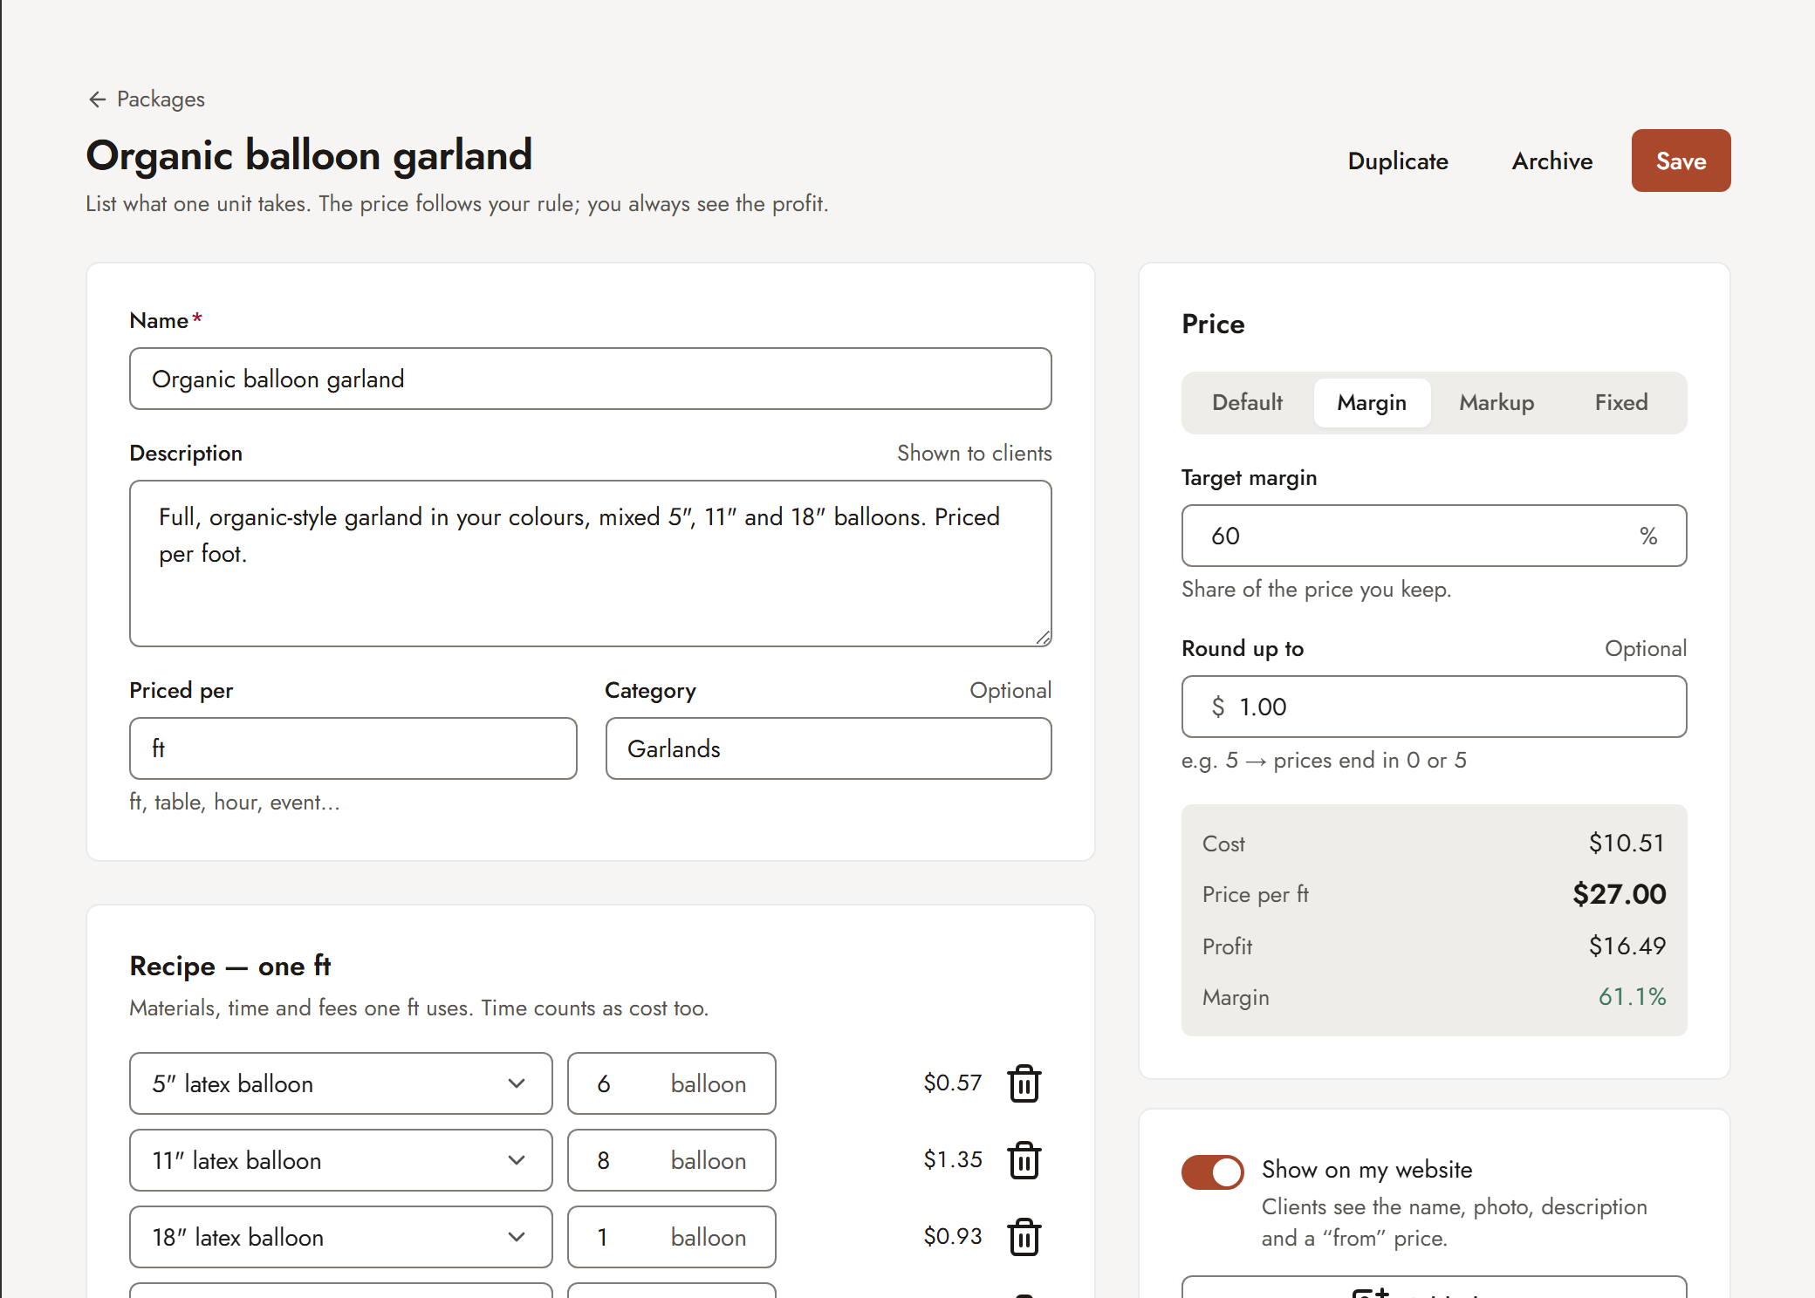Click the Archive button
Image resolution: width=1815 pixels, height=1298 pixels.
click(x=1552, y=161)
